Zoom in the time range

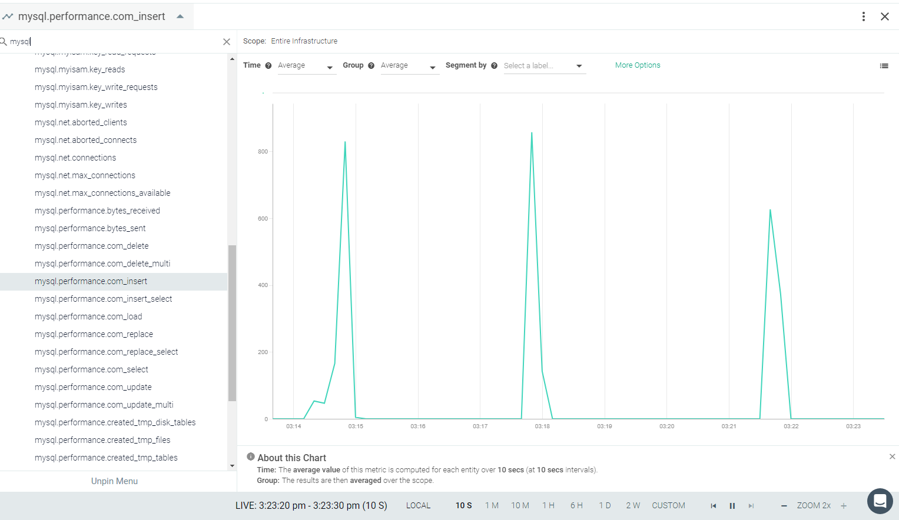pyautogui.click(x=844, y=506)
